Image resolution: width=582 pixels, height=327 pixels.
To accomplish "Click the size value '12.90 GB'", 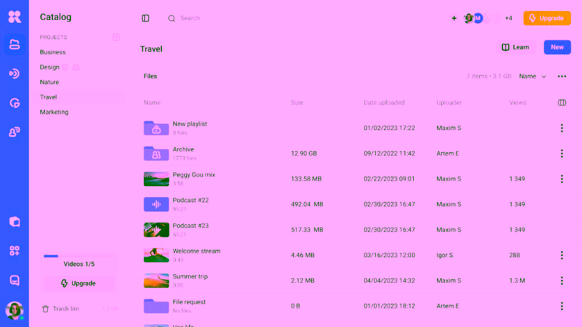I will click(x=304, y=153).
